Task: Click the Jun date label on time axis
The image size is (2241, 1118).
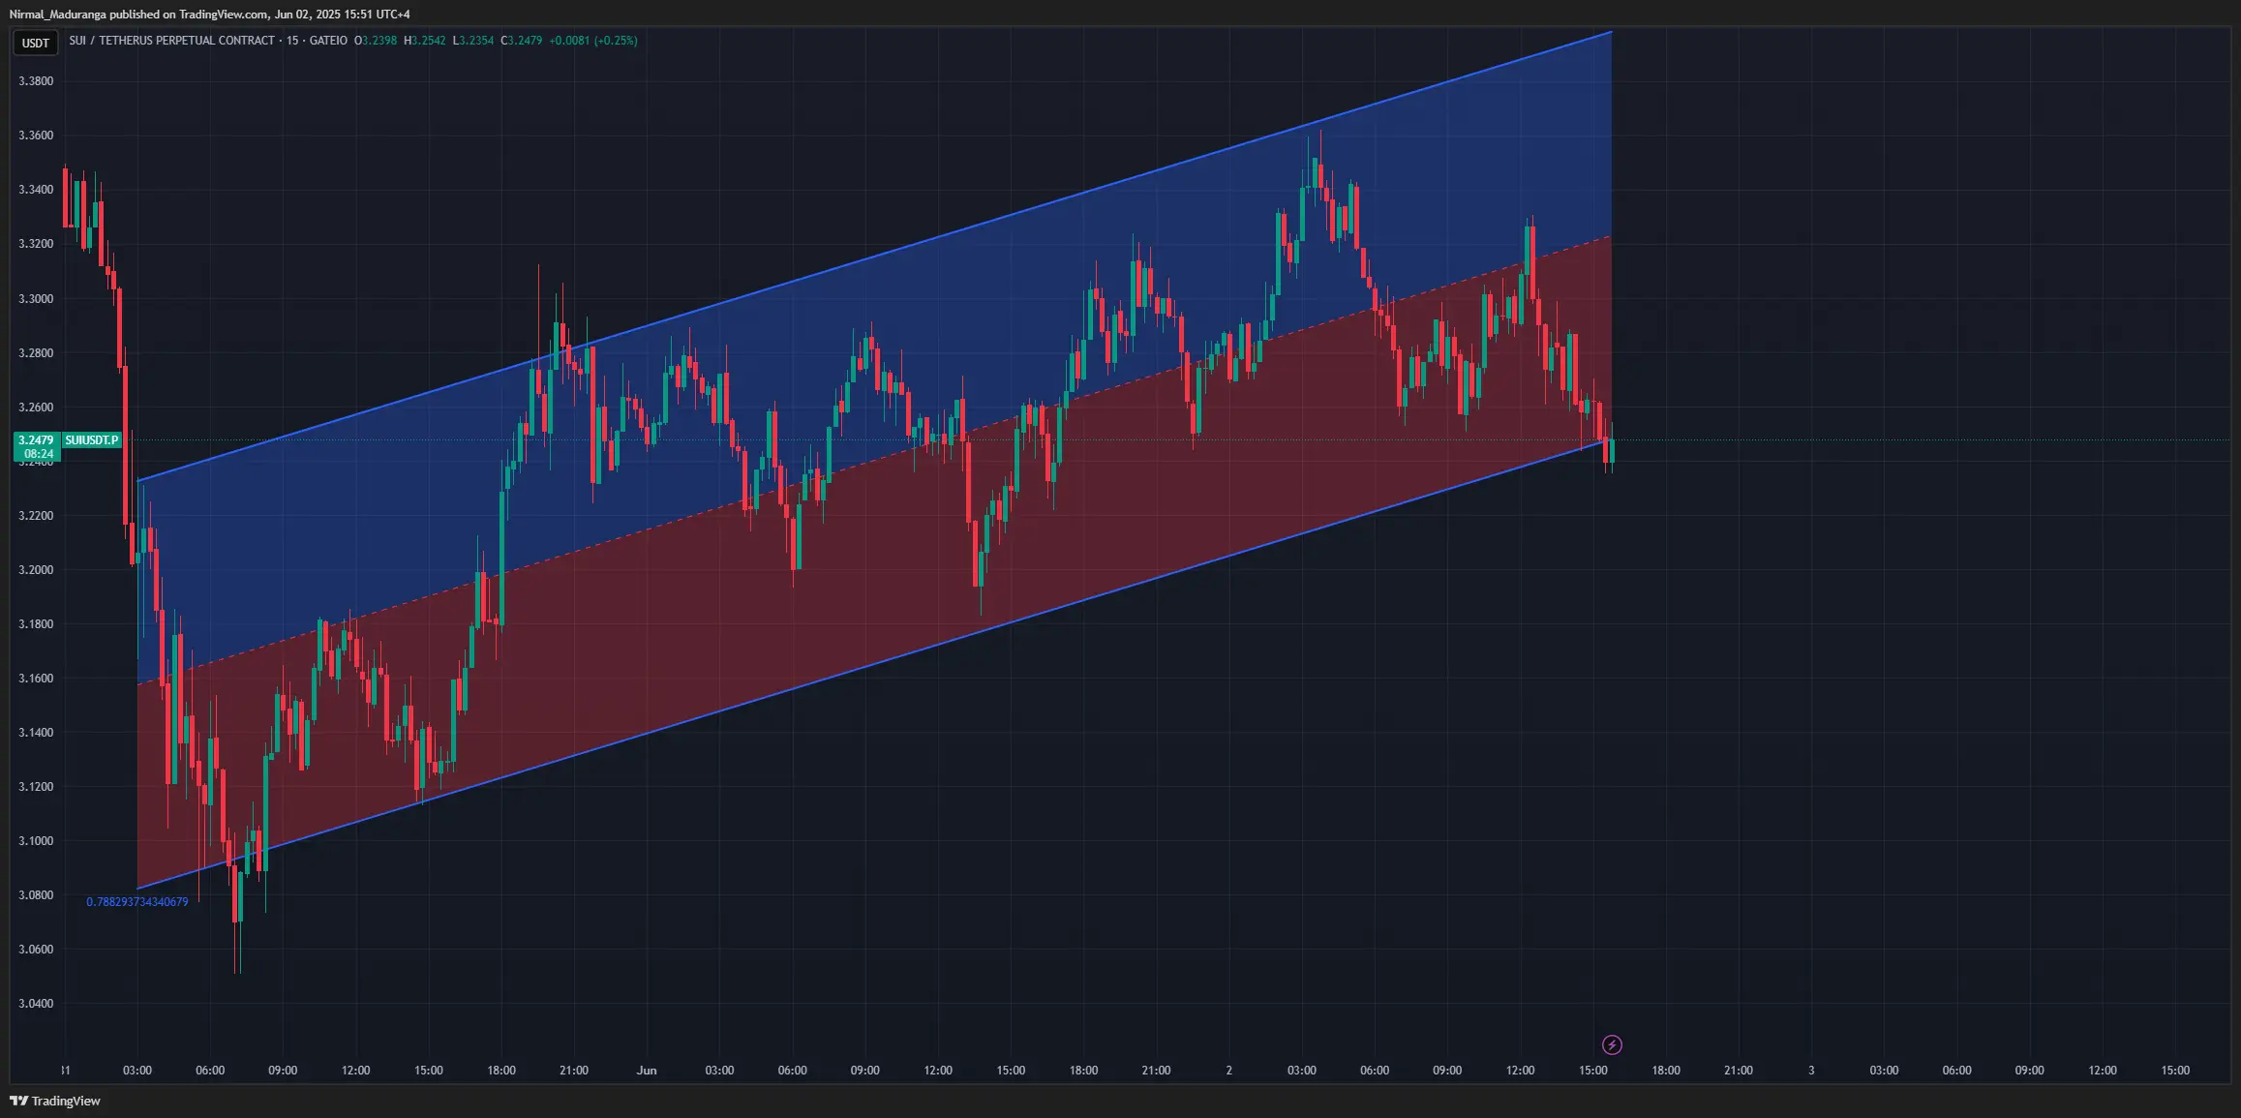Action: [647, 1071]
